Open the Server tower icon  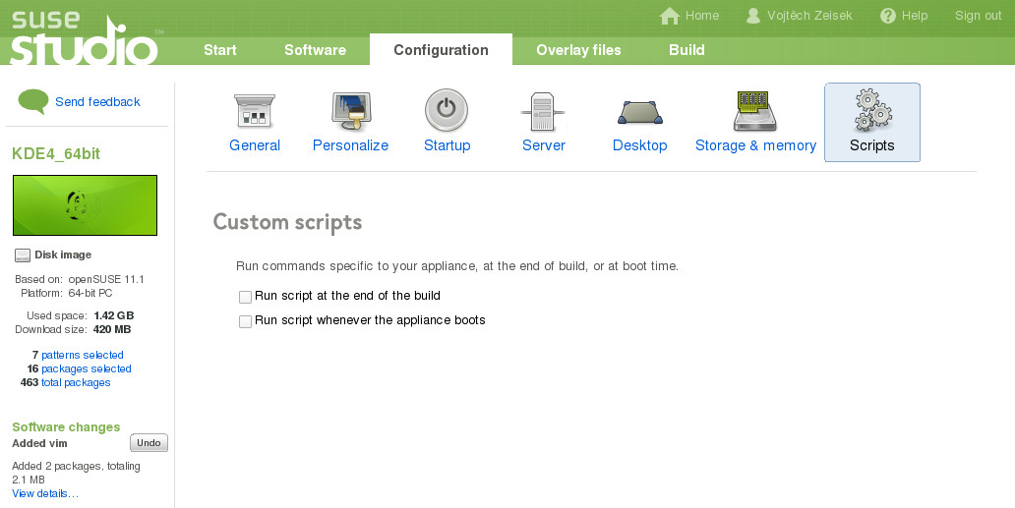(x=543, y=112)
